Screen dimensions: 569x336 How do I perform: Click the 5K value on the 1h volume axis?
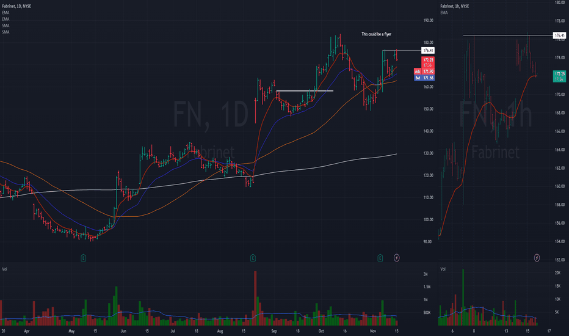(x=557, y=312)
